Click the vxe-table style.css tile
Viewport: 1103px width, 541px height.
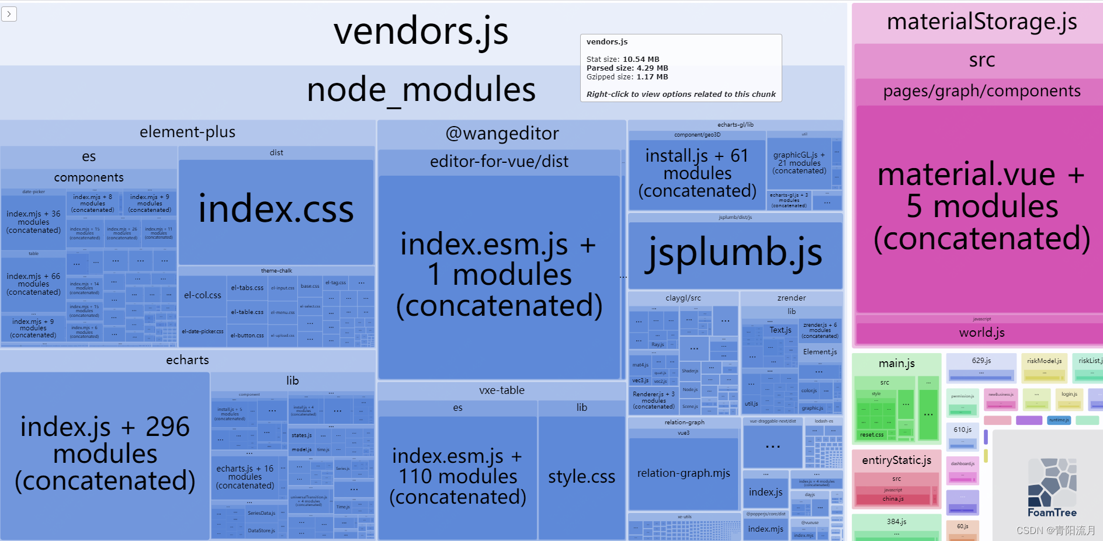pyautogui.click(x=581, y=476)
